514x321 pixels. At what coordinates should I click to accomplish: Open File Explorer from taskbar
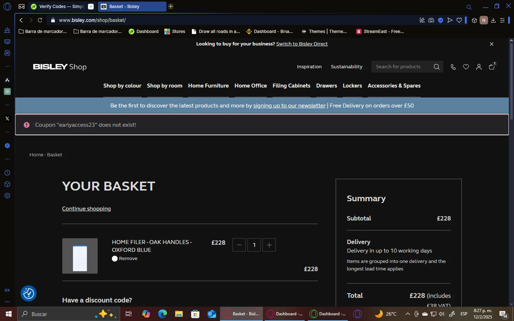pos(179,314)
